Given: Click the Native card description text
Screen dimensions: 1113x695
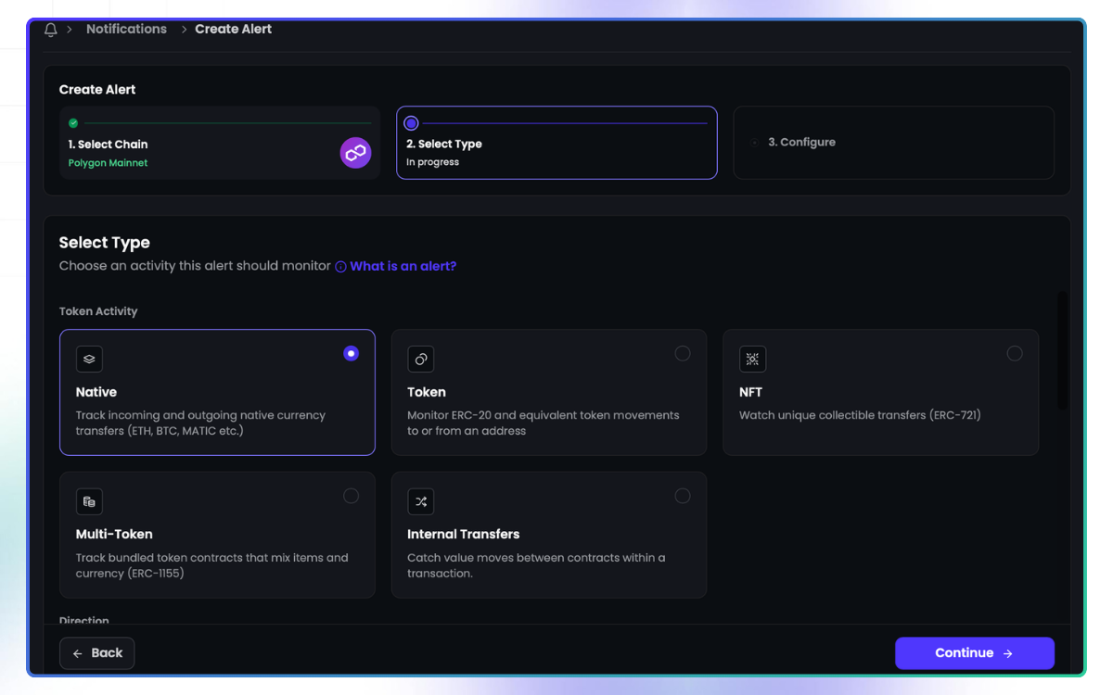Looking at the screenshot, I should (x=200, y=423).
